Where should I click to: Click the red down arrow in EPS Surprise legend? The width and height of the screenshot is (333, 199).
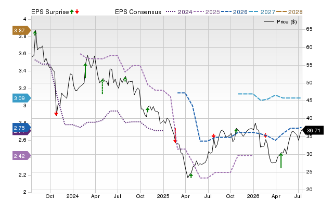[x=77, y=12]
